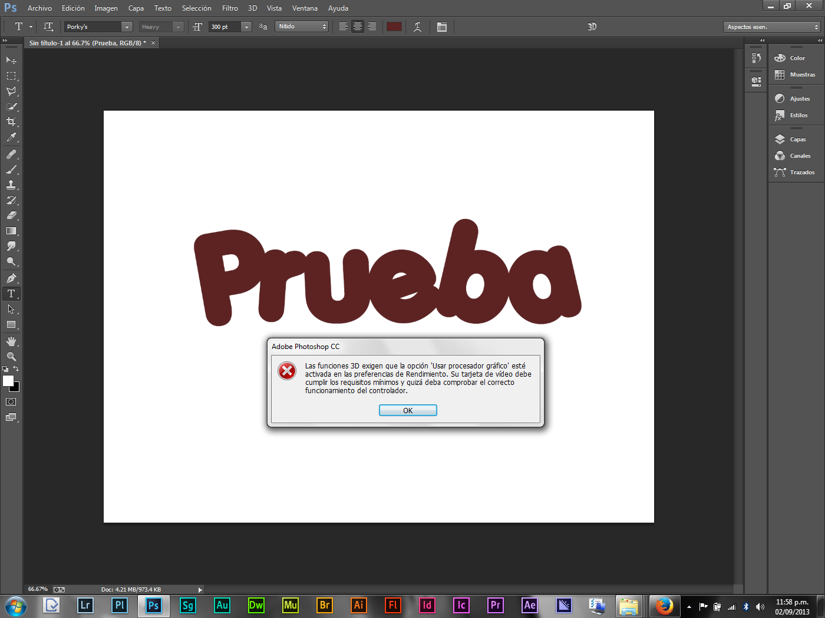Open the Archivo menu
The width and height of the screenshot is (825, 618).
pos(39,8)
